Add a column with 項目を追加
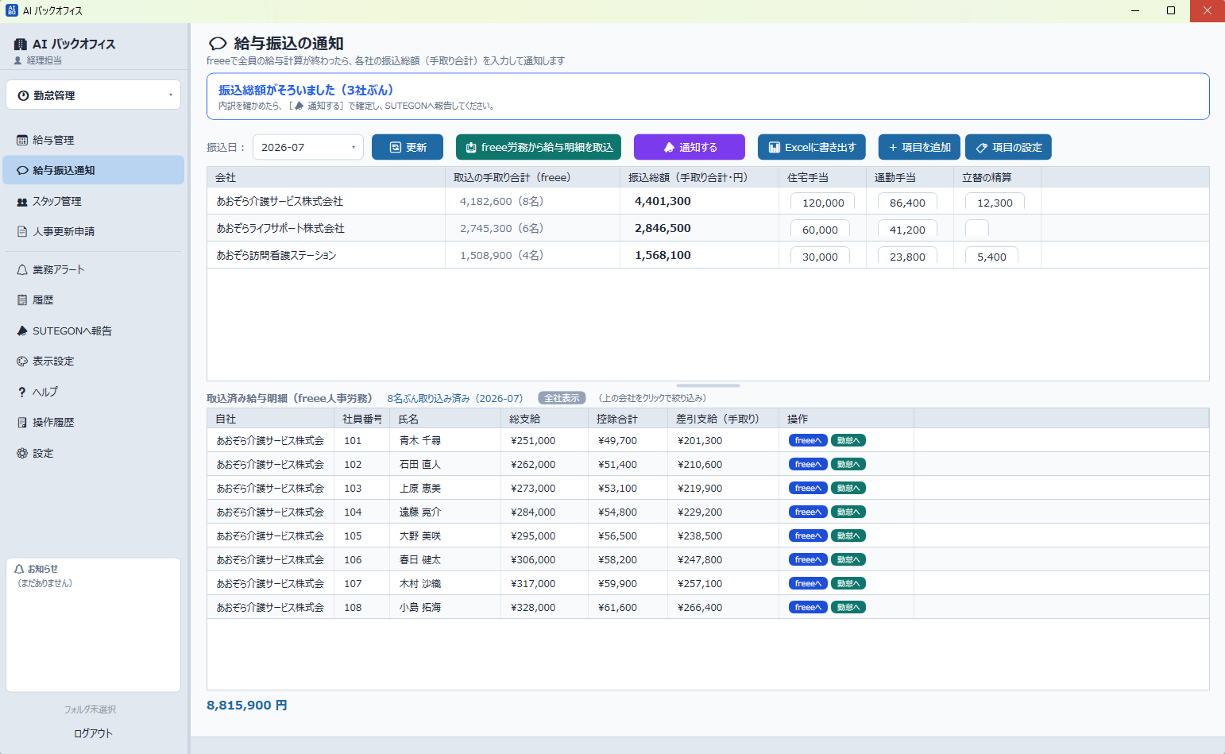 (x=919, y=147)
